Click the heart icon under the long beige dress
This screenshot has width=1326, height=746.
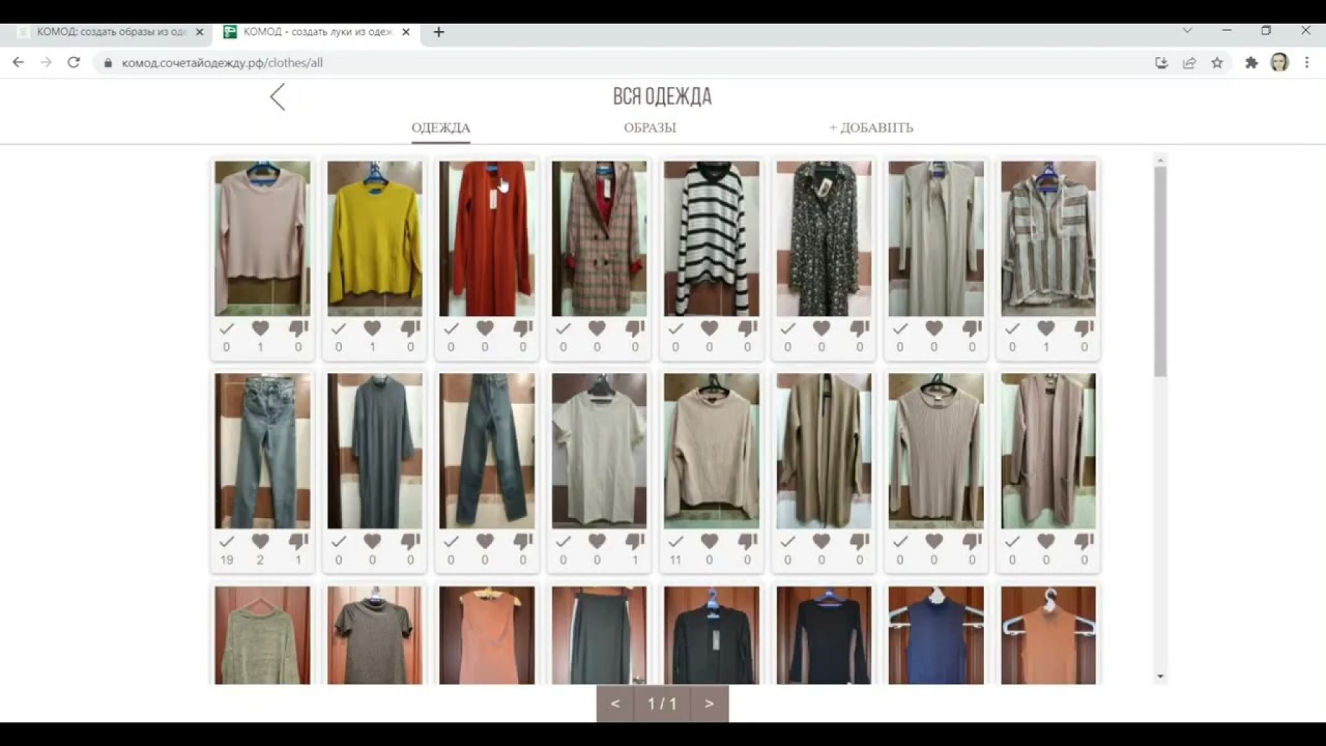point(934,328)
